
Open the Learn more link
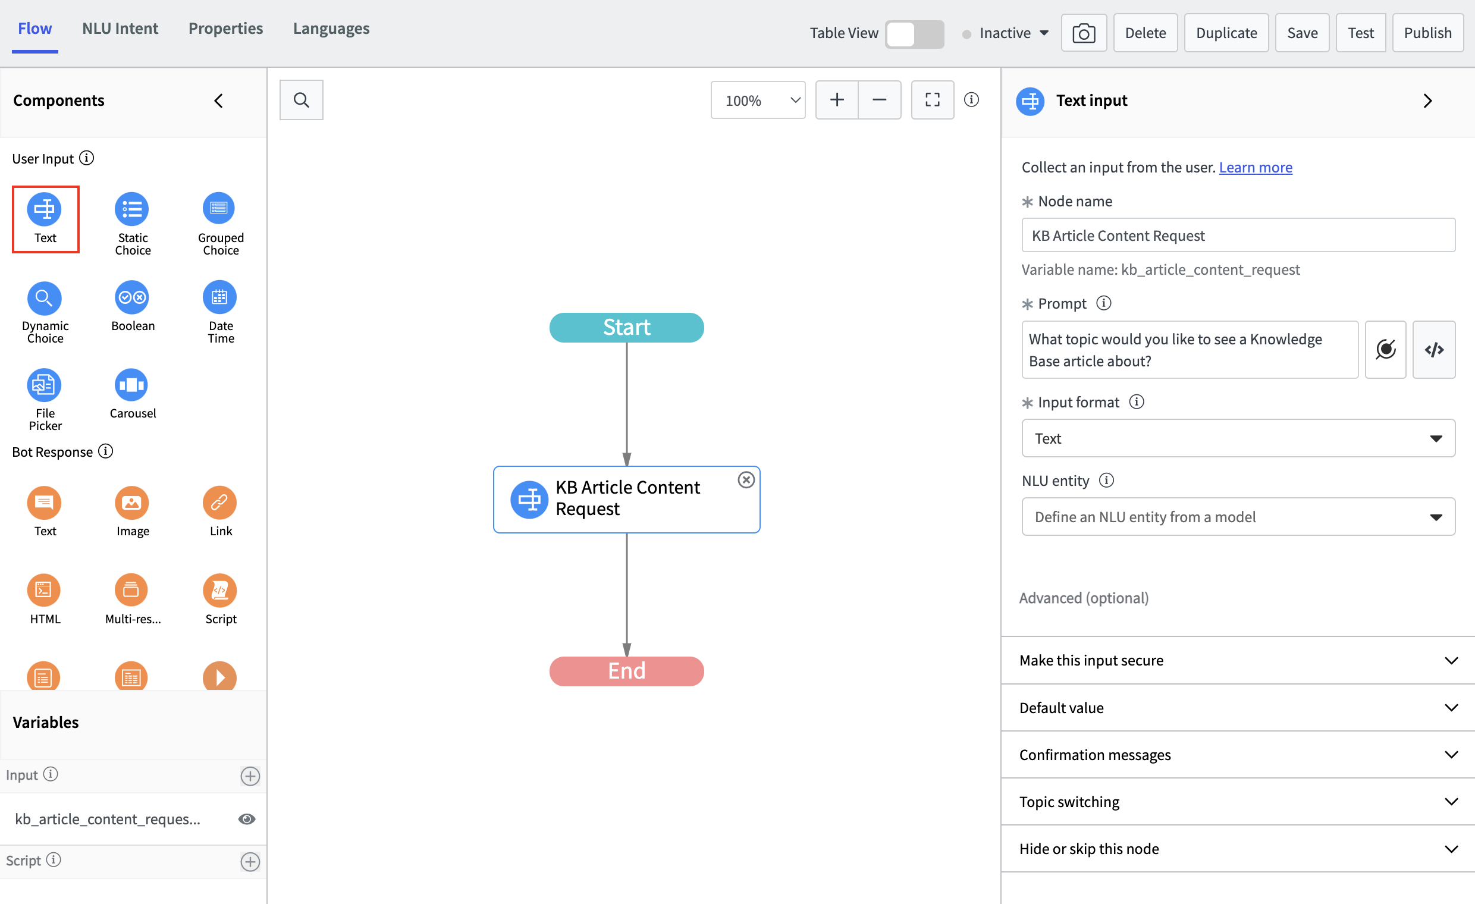pyautogui.click(x=1256, y=167)
